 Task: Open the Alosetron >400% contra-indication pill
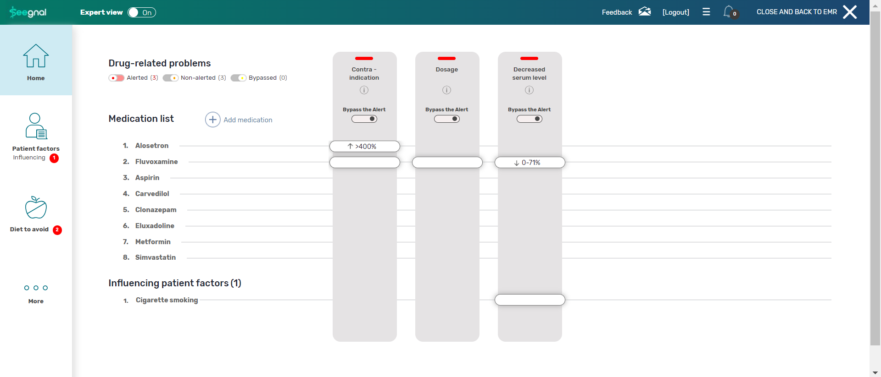tap(365, 146)
